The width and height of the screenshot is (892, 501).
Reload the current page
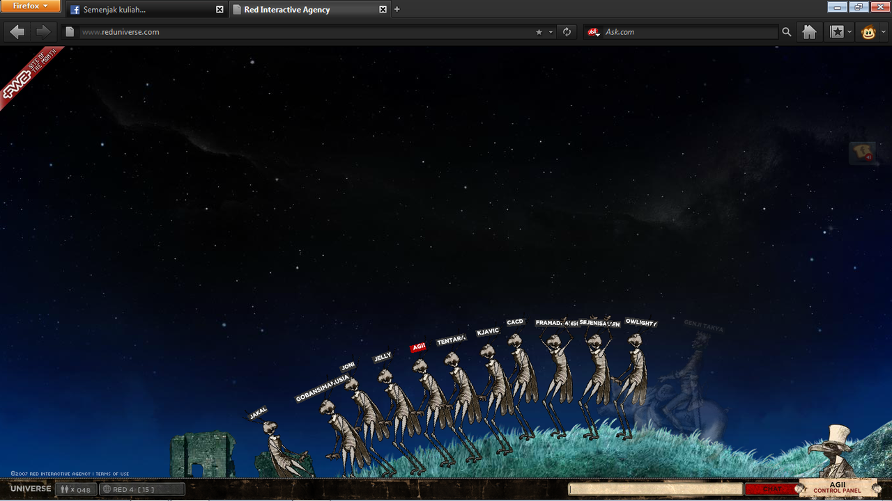point(567,32)
